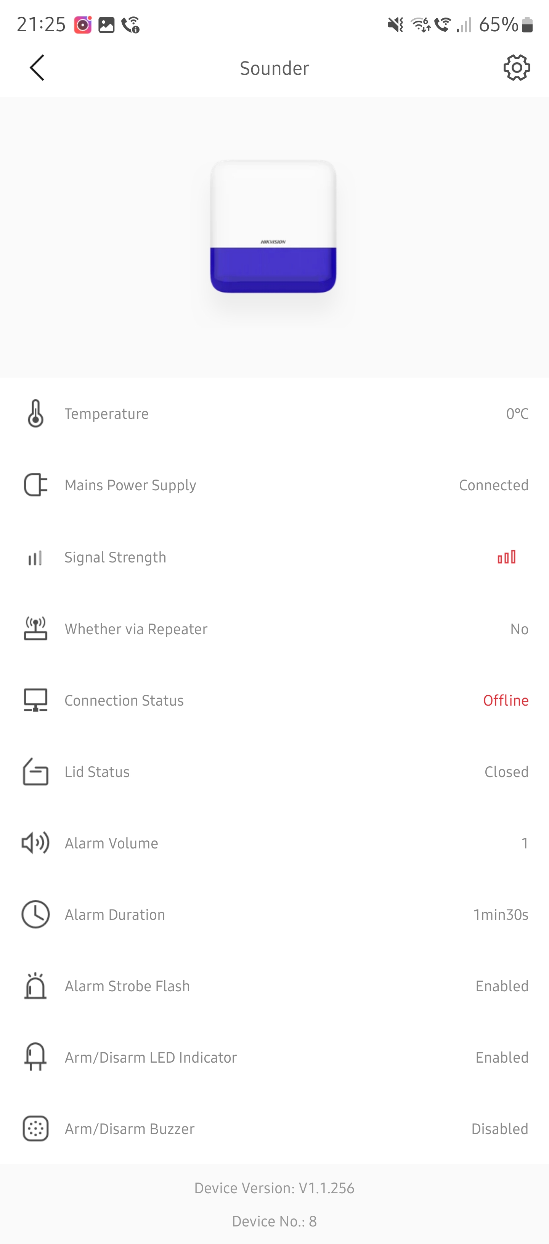Tap the red signal strength bars
Image resolution: width=549 pixels, height=1244 pixels.
(x=507, y=557)
